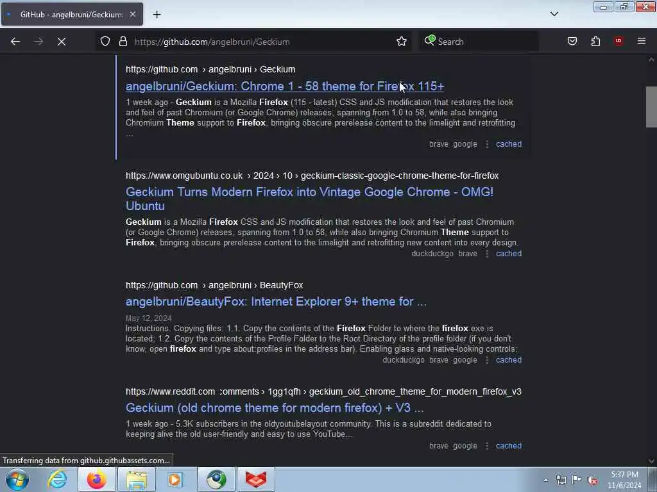Open Windows Explorer folder on taskbar
The height and width of the screenshot is (492, 657).
point(136,479)
